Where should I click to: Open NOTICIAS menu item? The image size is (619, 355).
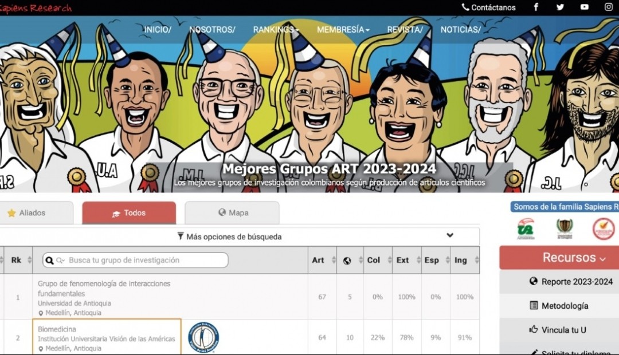[x=461, y=30]
